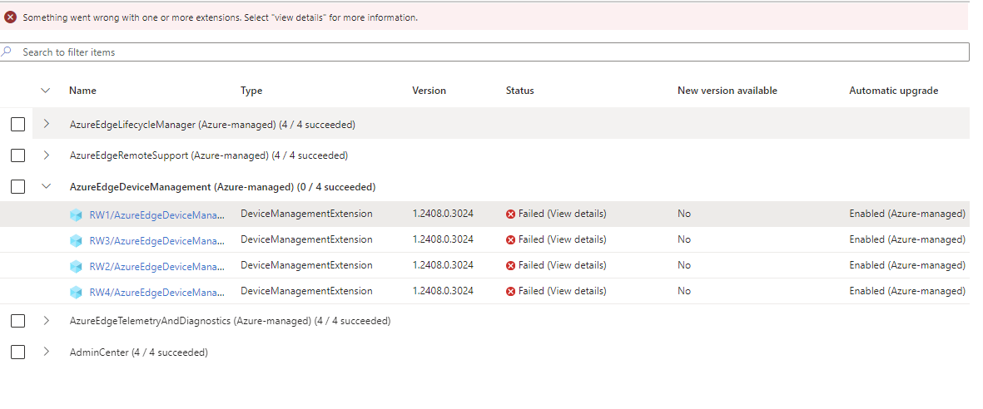Click the extension error banner message
The height and width of the screenshot is (409, 983).
(220, 17)
